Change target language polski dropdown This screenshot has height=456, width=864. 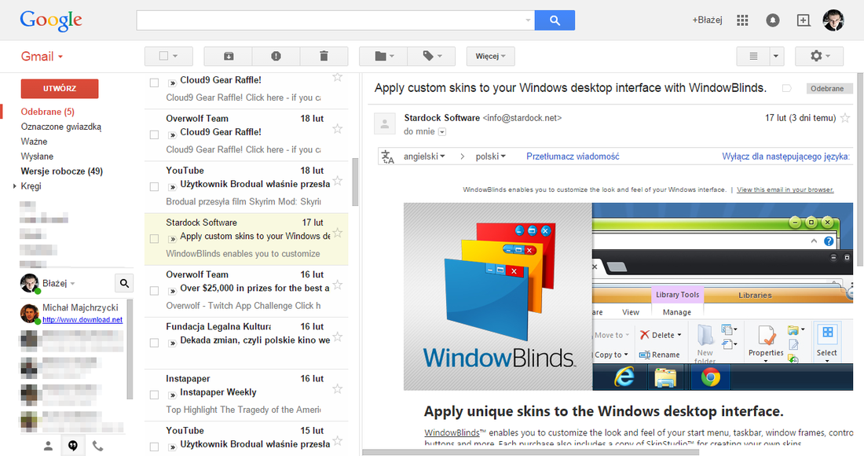[490, 156]
